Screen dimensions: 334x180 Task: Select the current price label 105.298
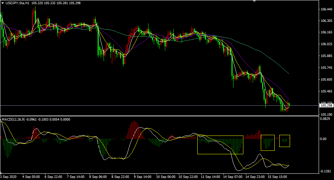point(326,106)
